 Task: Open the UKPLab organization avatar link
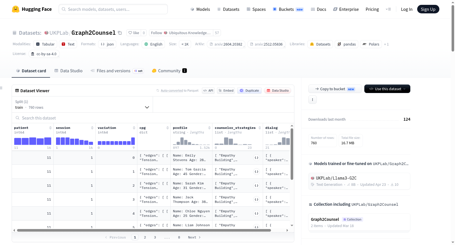46,33
